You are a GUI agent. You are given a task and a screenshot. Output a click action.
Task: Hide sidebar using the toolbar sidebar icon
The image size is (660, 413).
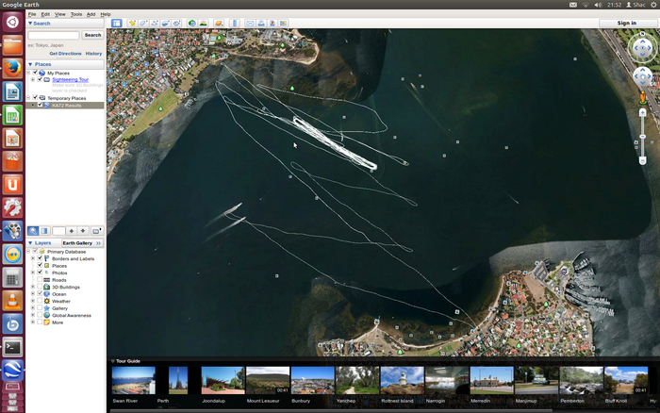[x=115, y=23]
